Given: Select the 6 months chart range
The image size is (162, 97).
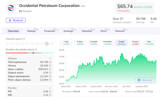Looking at the screenshot, I should click(x=107, y=43).
